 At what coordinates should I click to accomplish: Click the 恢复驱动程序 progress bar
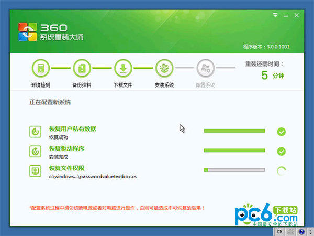[234, 151]
